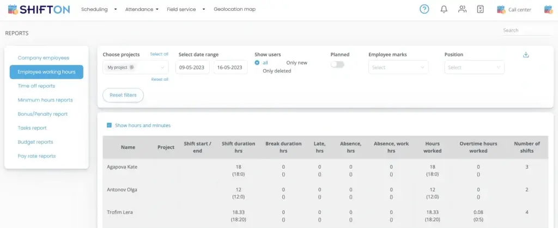Open the Position select dropdown
558x228 pixels.
(474, 68)
